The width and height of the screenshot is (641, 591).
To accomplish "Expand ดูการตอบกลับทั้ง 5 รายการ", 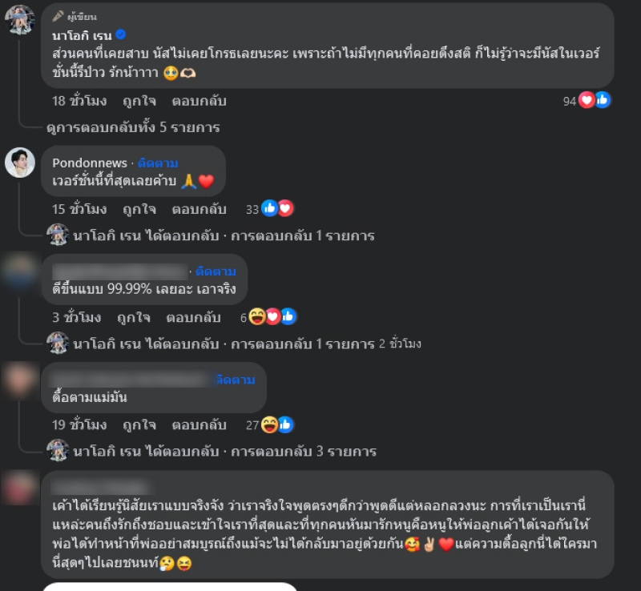I will click(x=133, y=127).
